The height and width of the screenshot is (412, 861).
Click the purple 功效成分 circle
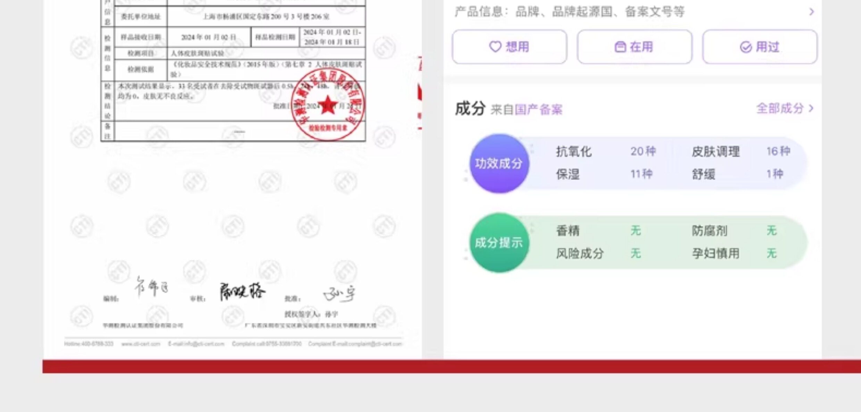point(499,163)
